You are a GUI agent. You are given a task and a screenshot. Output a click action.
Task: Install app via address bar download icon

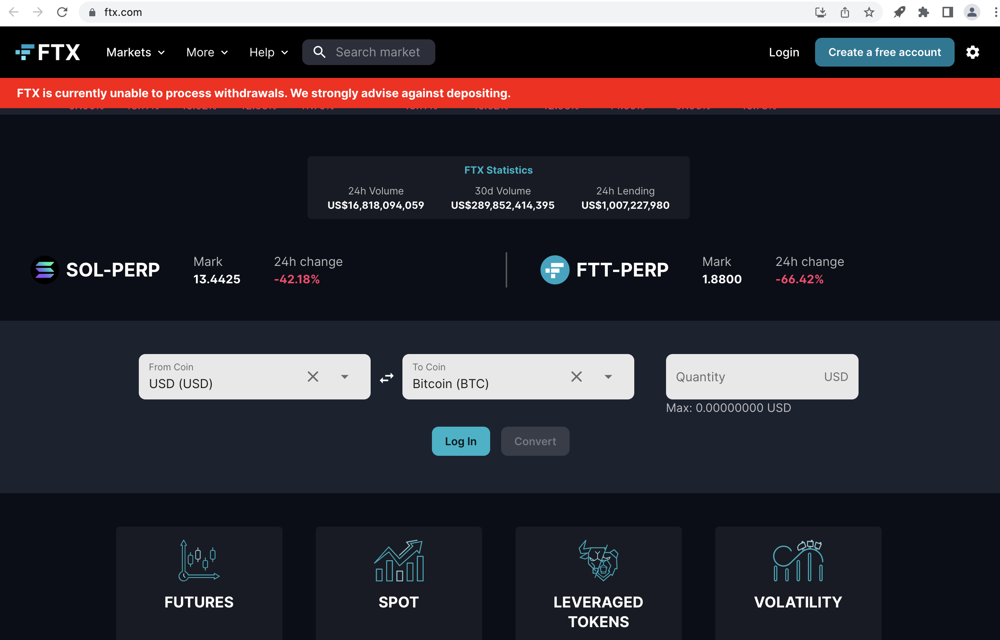[820, 12]
